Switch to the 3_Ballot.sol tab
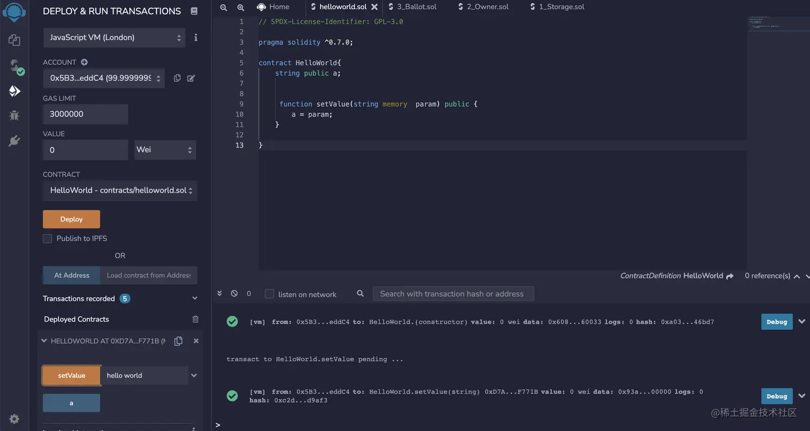 pos(412,7)
